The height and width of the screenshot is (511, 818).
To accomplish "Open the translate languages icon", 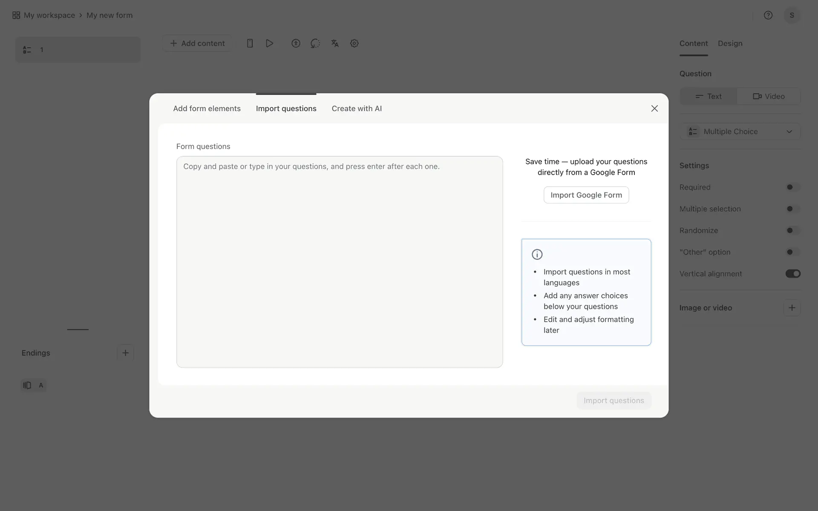I will 335,43.
